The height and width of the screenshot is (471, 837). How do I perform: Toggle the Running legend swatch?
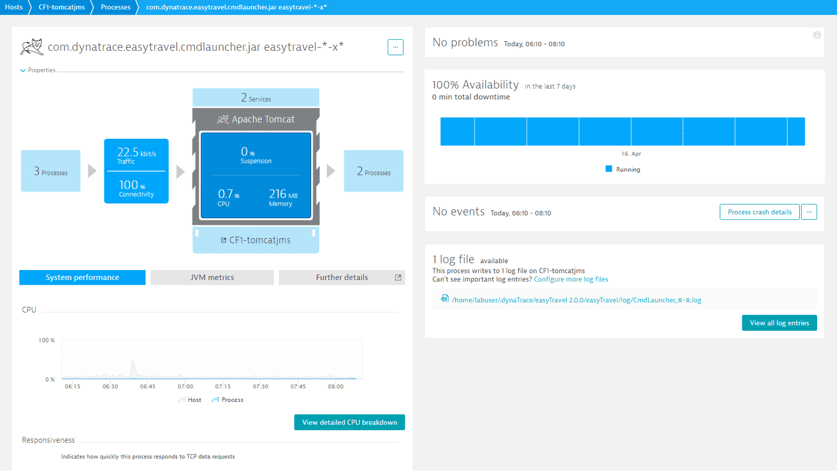(608, 169)
